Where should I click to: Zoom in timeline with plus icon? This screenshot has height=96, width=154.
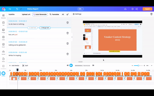click(144, 66)
